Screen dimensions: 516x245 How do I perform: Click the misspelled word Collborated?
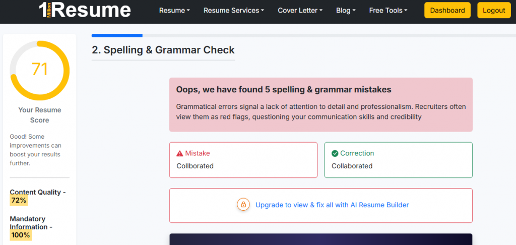[x=195, y=166]
